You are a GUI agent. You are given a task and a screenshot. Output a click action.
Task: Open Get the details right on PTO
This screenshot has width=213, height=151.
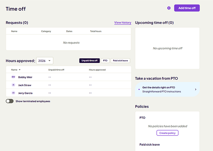159,87
